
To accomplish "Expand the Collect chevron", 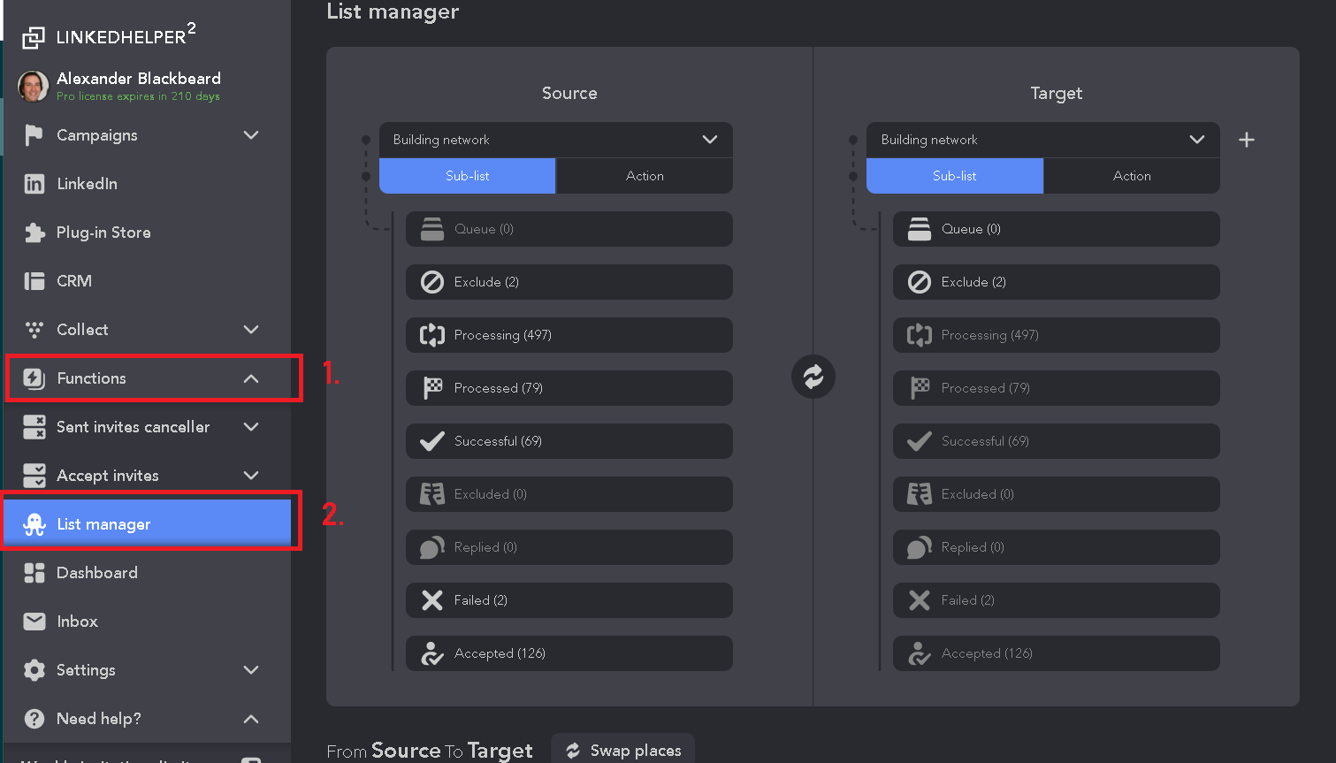I will [x=251, y=330].
